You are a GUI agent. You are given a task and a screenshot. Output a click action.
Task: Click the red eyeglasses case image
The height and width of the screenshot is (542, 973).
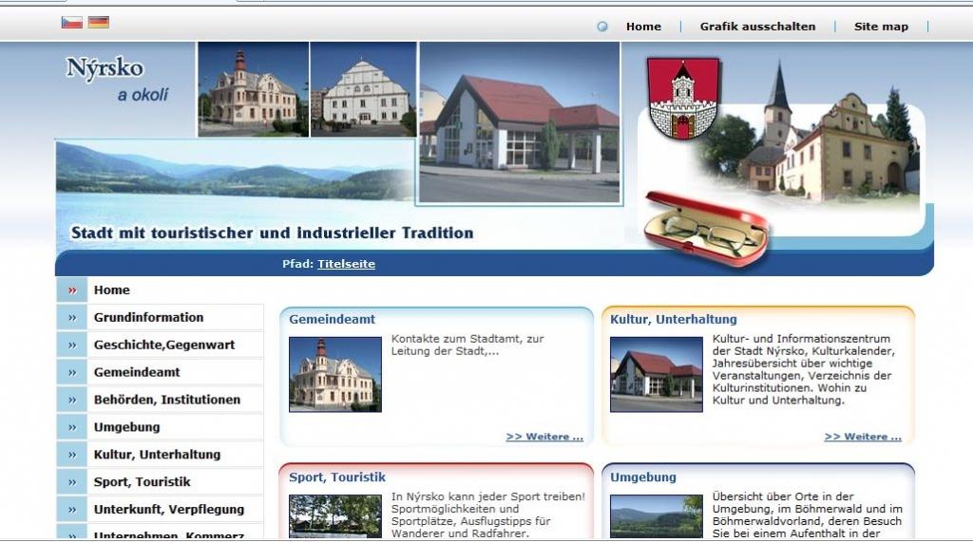coord(707,228)
